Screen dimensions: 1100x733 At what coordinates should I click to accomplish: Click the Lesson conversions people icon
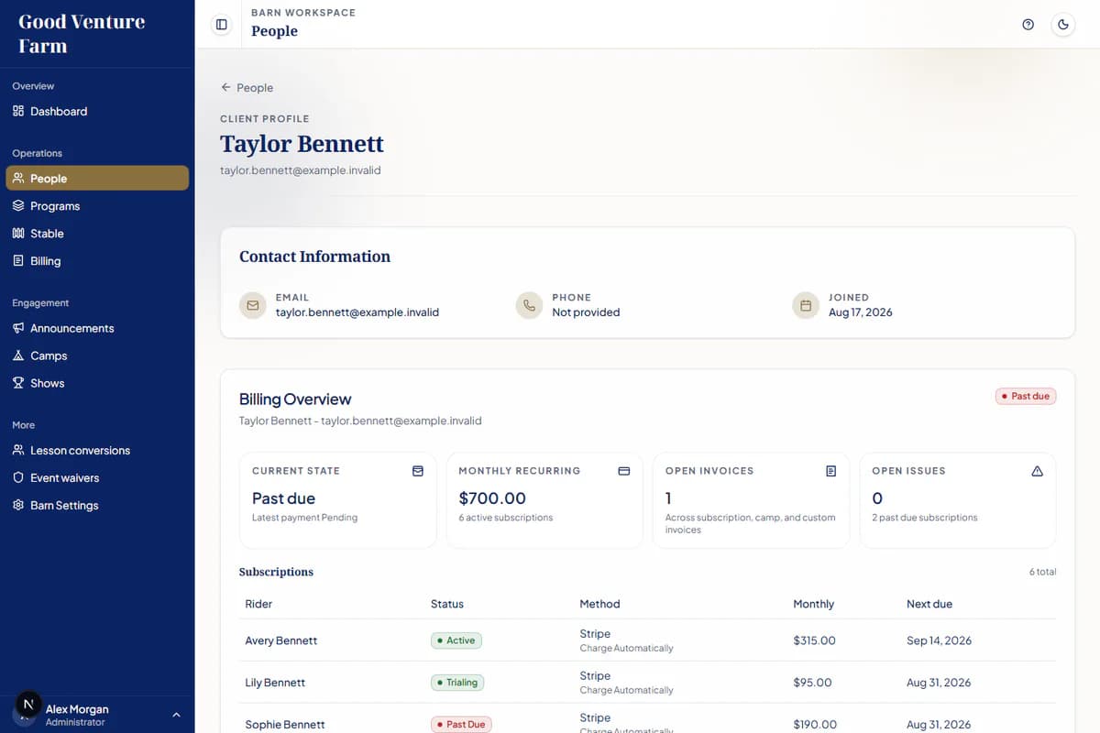[18, 450]
